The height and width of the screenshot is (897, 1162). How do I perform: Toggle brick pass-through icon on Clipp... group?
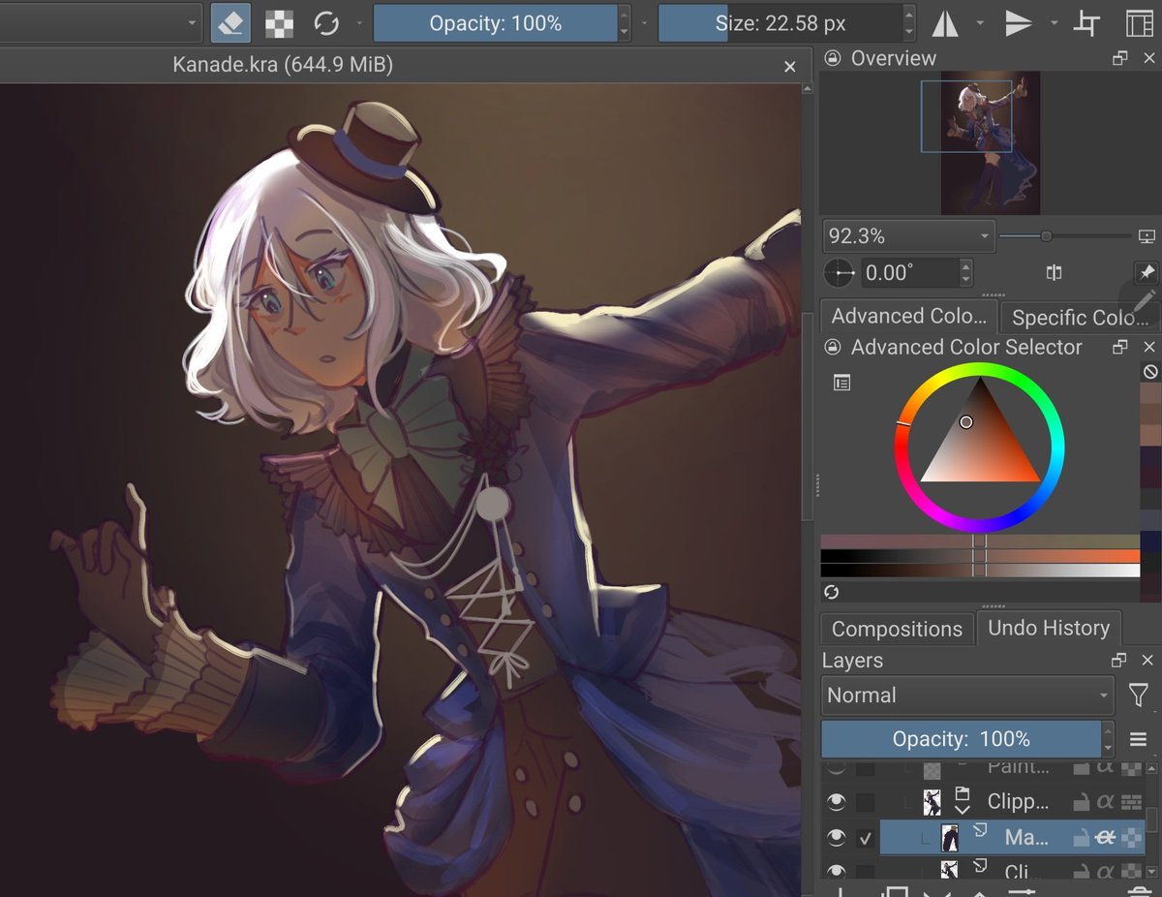tap(1130, 801)
